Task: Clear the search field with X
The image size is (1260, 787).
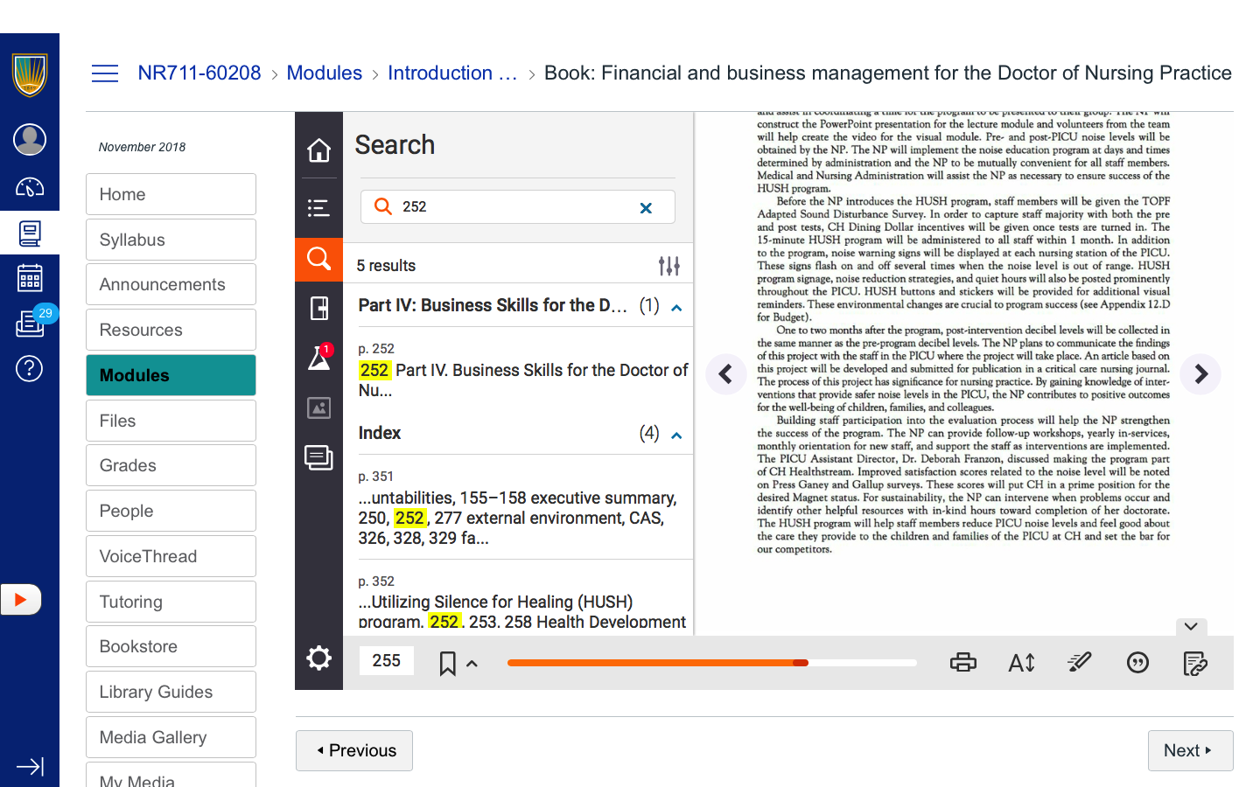Action: (x=646, y=208)
